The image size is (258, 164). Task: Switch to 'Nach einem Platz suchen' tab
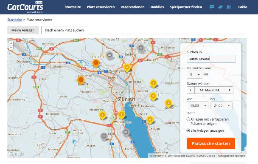(64, 30)
